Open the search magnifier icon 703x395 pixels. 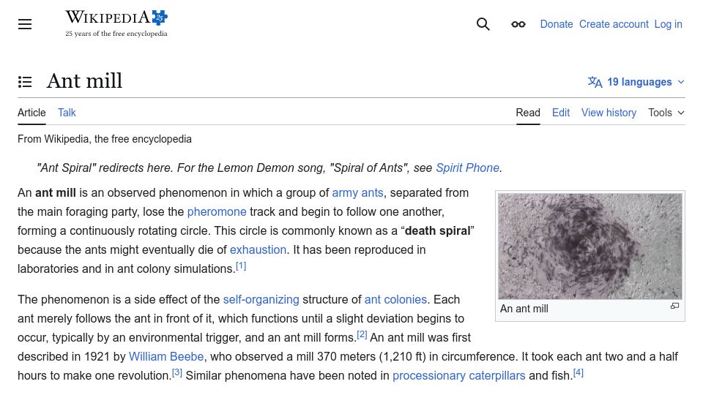(483, 24)
